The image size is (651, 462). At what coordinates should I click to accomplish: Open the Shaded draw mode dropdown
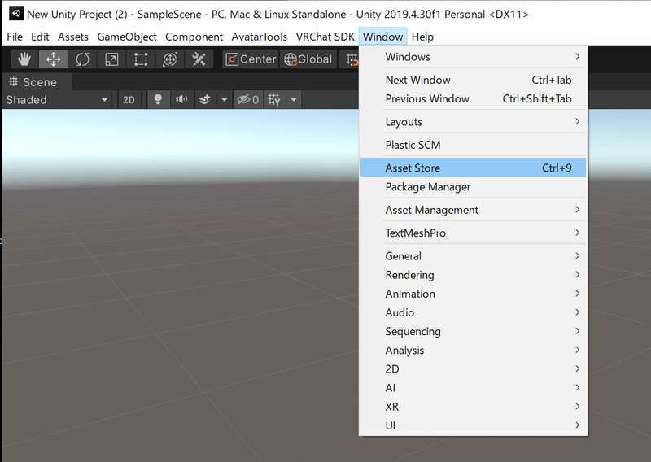(x=57, y=99)
